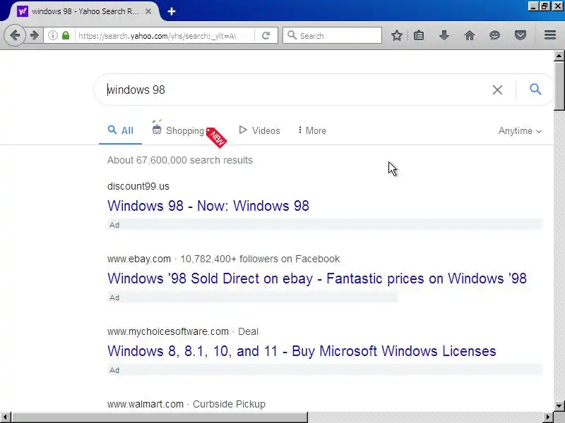Switch to the Videos results tab

pos(259,130)
